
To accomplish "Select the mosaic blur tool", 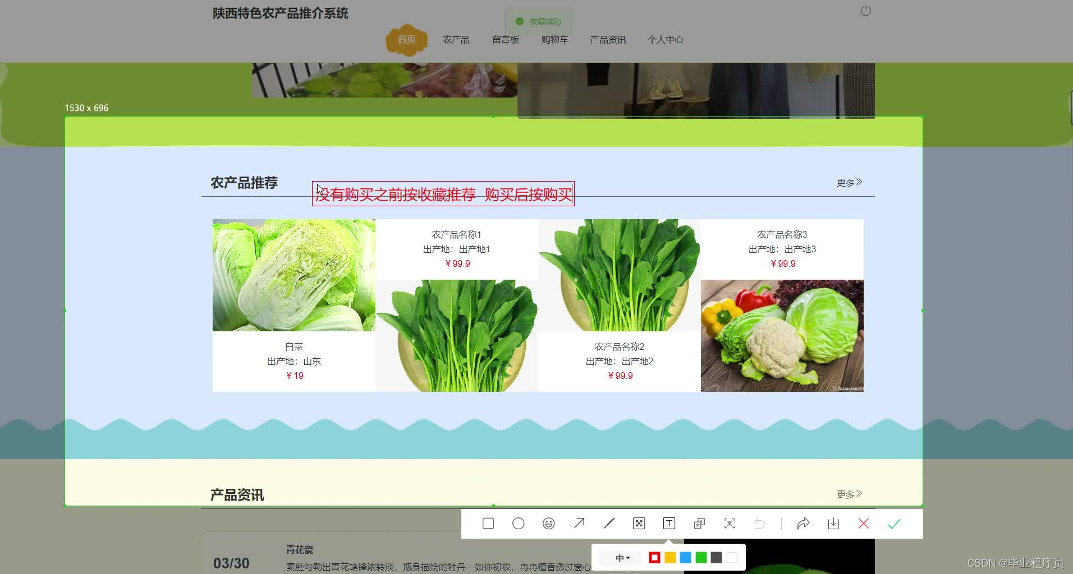I will [639, 523].
